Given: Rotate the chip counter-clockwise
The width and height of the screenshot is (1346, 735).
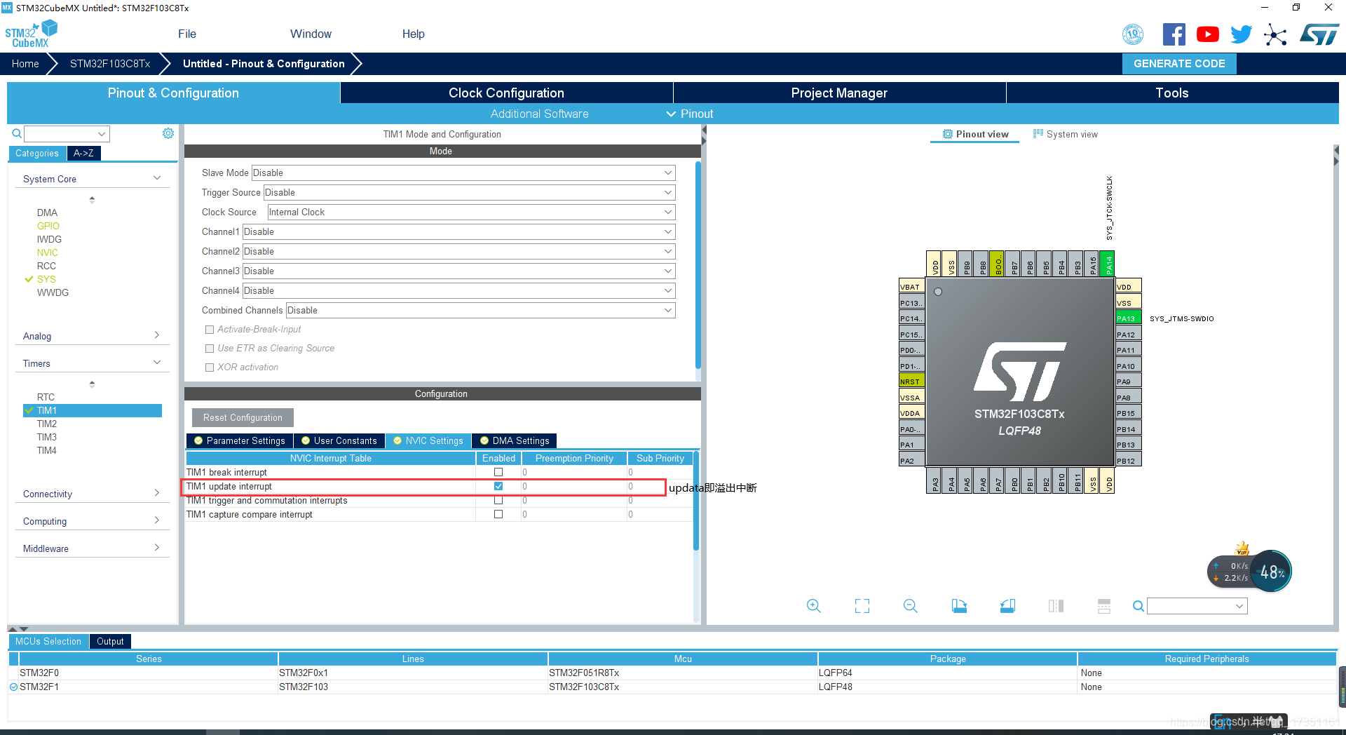Looking at the screenshot, I should tap(1007, 606).
